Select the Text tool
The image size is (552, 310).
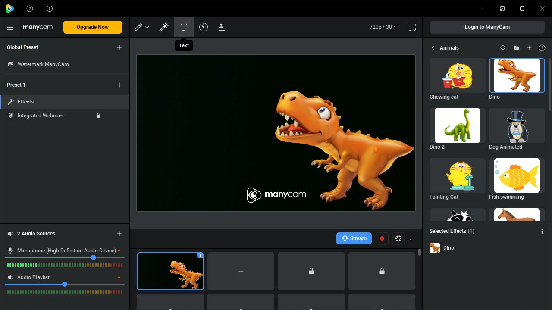tap(184, 27)
